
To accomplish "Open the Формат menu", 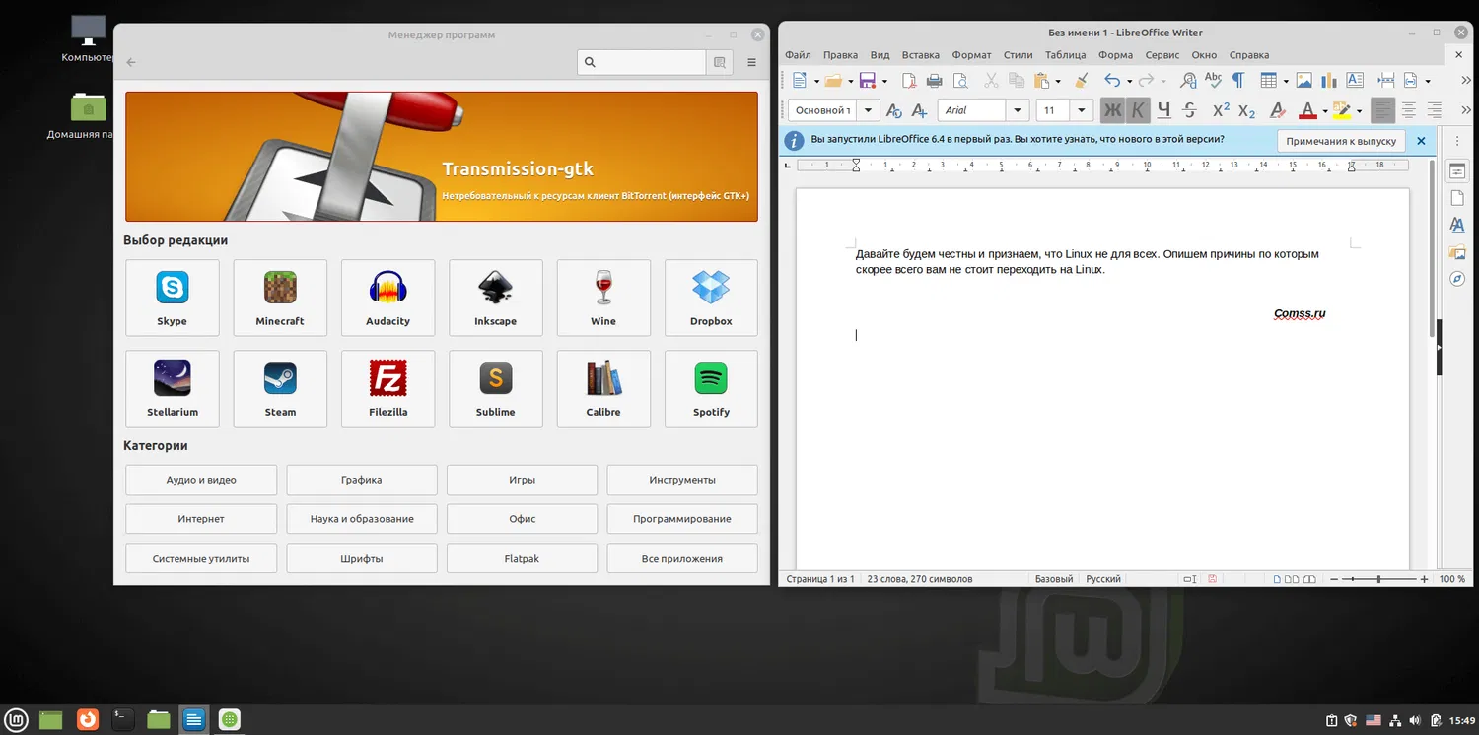I will click(972, 55).
